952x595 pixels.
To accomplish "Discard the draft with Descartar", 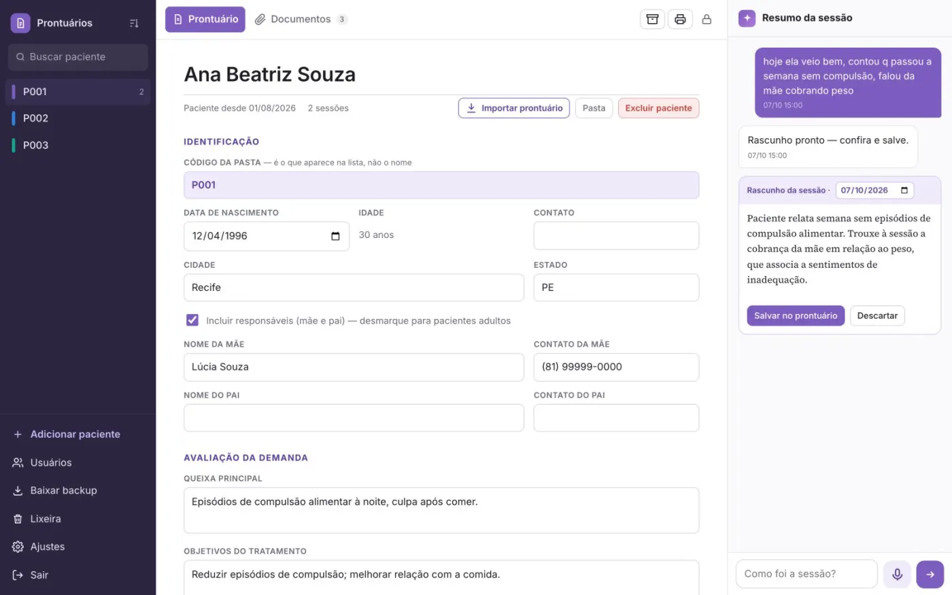I will tap(877, 316).
